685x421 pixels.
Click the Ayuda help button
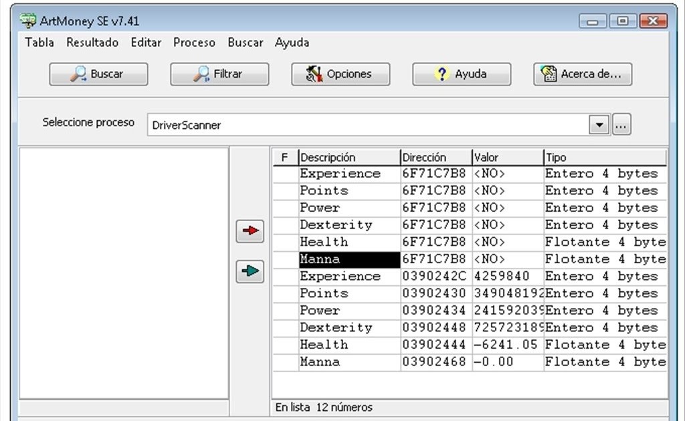[462, 74]
